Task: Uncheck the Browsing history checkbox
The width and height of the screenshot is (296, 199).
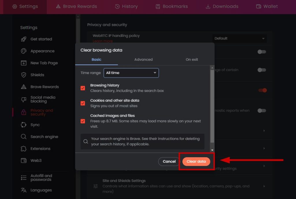Action: [83, 88]
